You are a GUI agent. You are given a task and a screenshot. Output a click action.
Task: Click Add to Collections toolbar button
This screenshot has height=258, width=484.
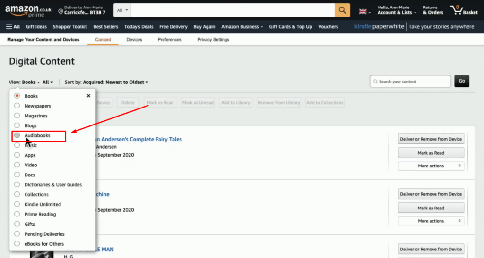point(325,102)
